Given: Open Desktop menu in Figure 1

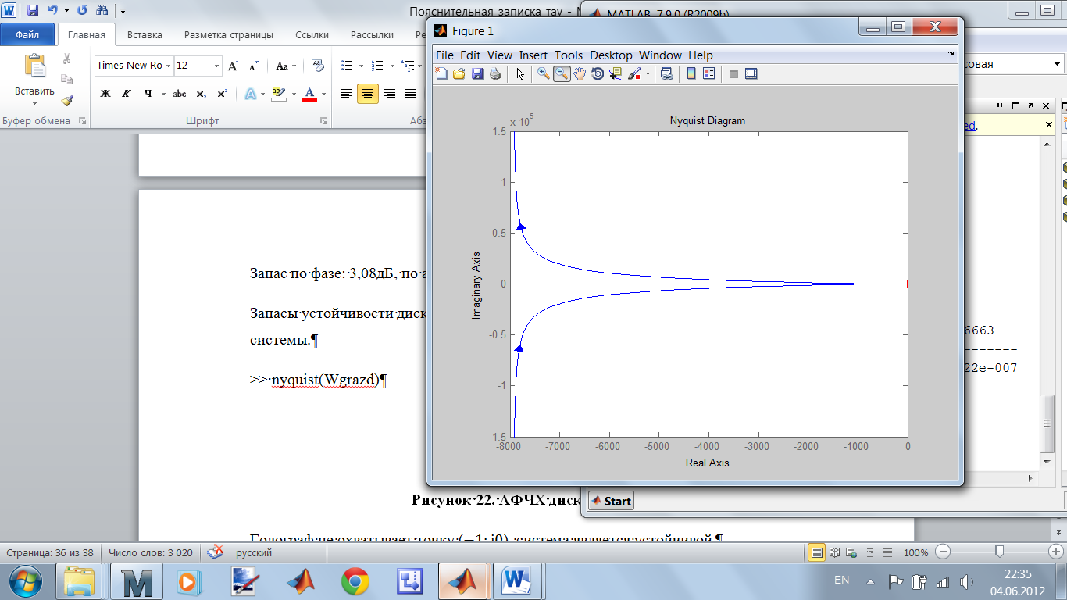Looking at the screenshot, I should point(611,55).
